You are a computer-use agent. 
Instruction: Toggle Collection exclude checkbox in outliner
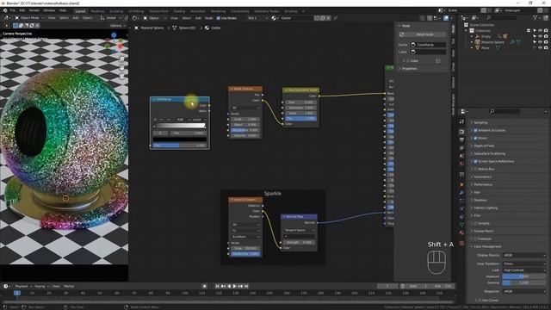[529, 31]
